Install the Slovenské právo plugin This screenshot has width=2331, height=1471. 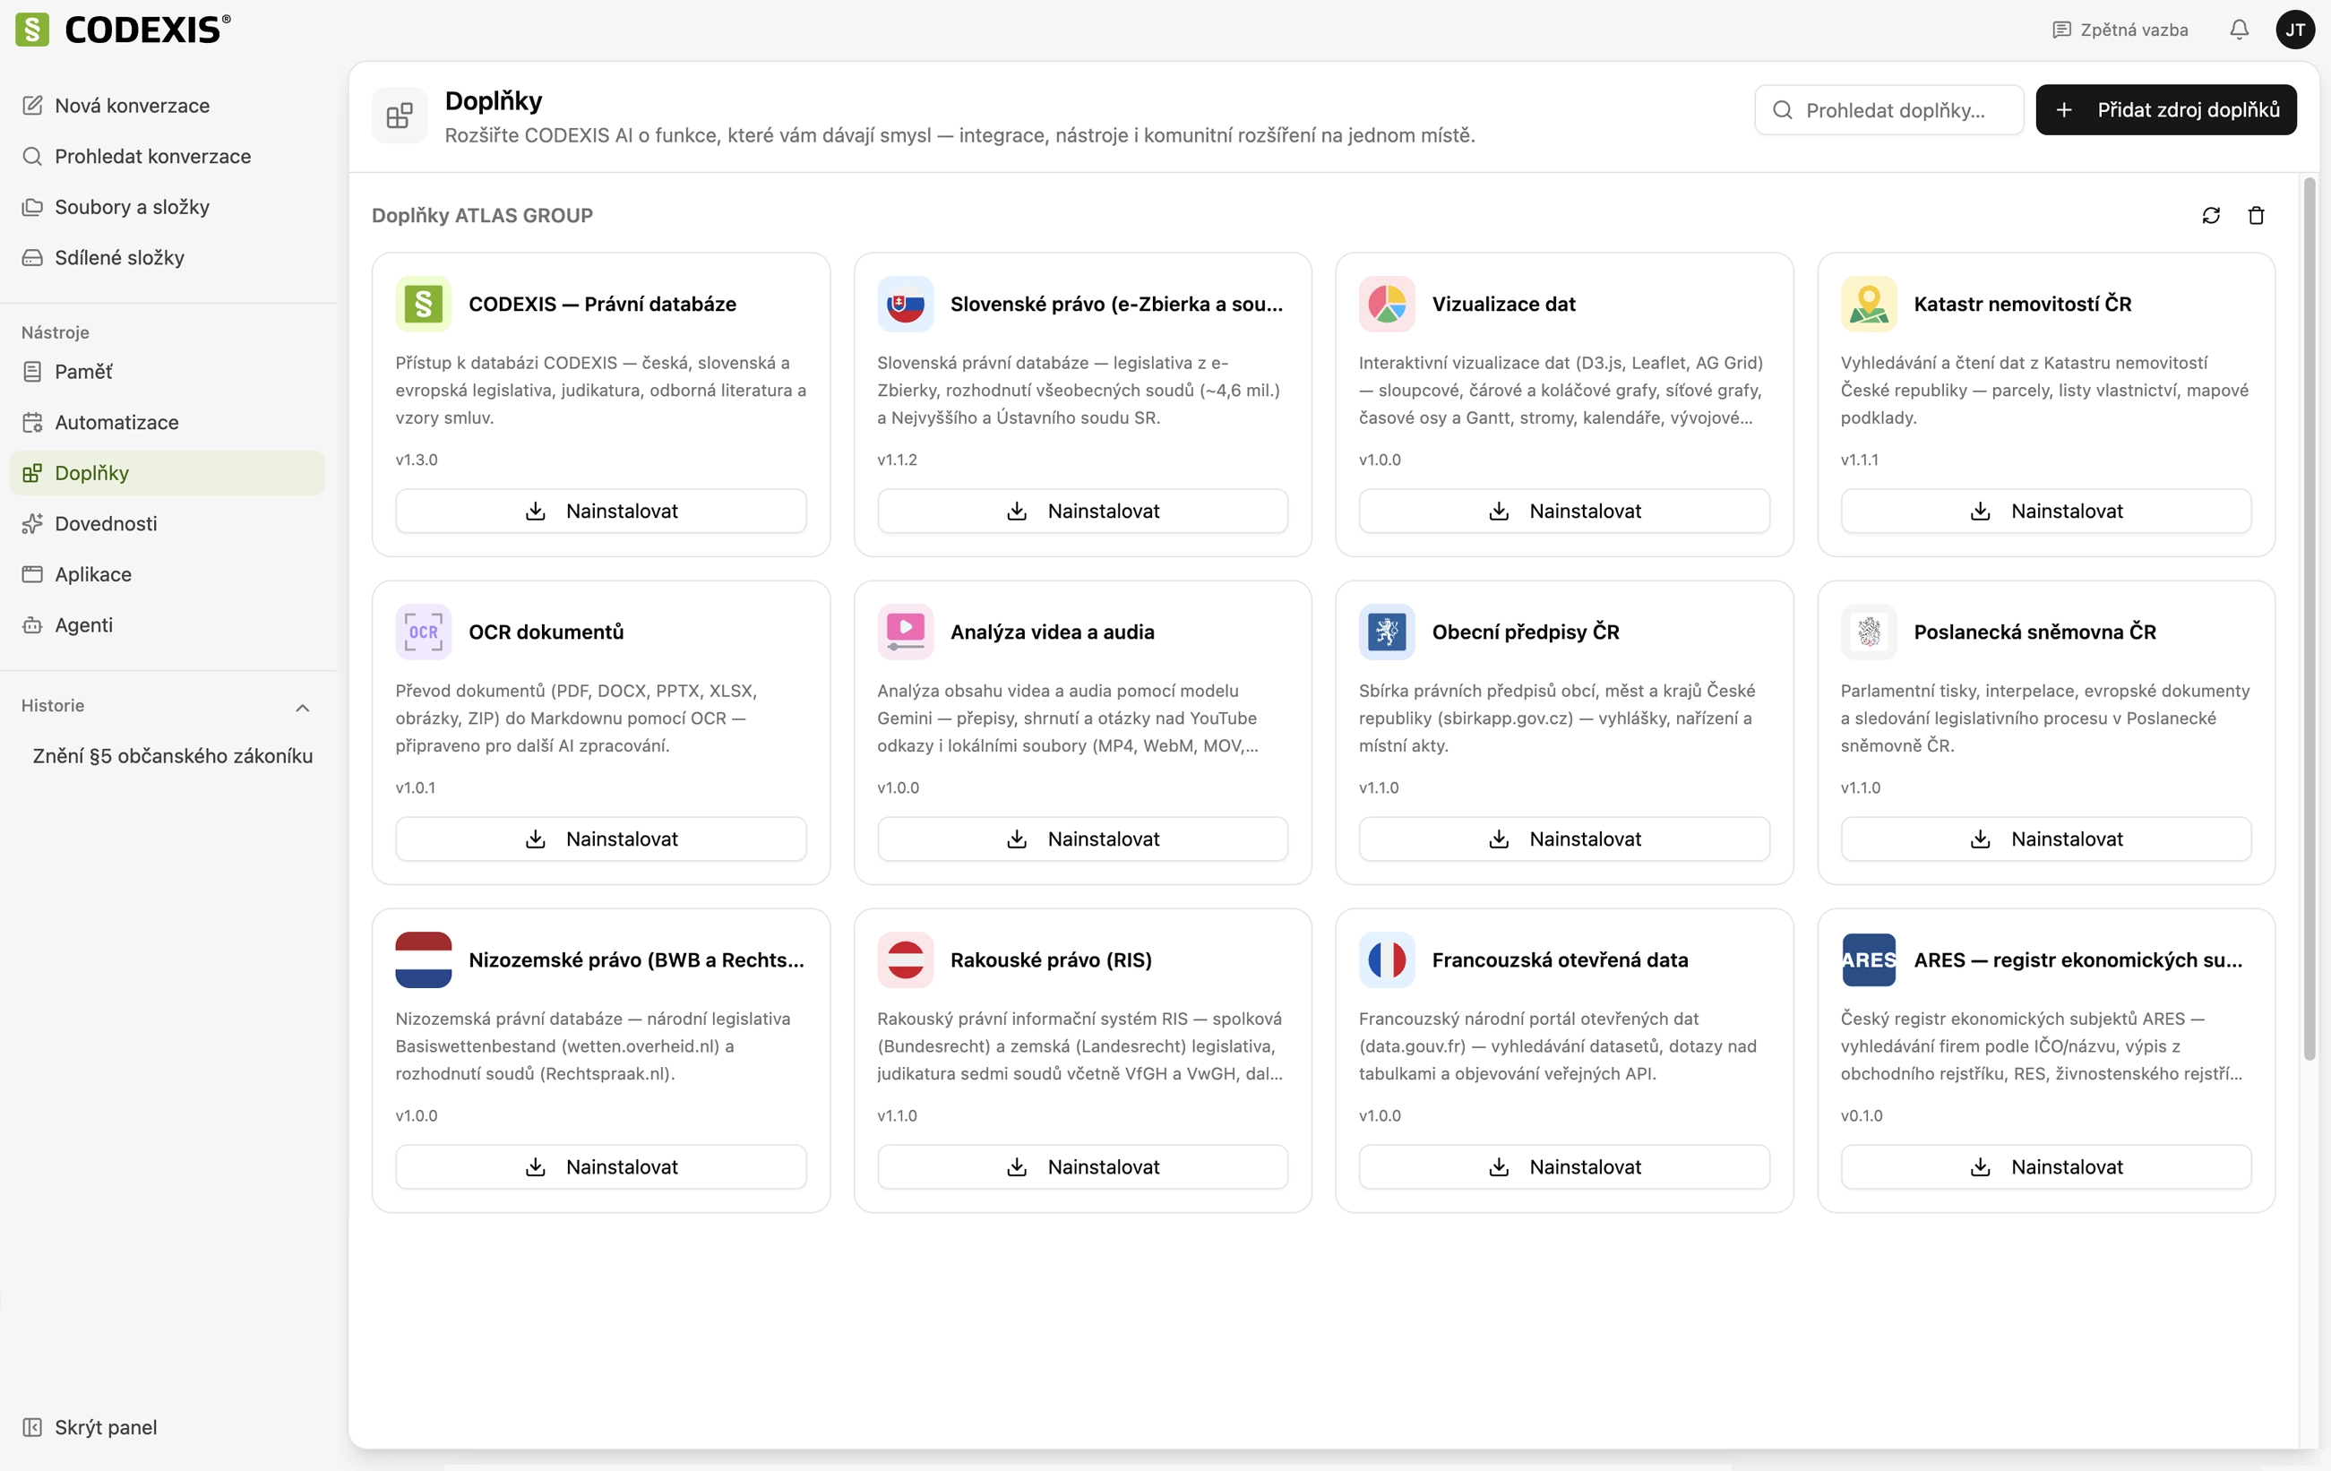coord(1082,511)
